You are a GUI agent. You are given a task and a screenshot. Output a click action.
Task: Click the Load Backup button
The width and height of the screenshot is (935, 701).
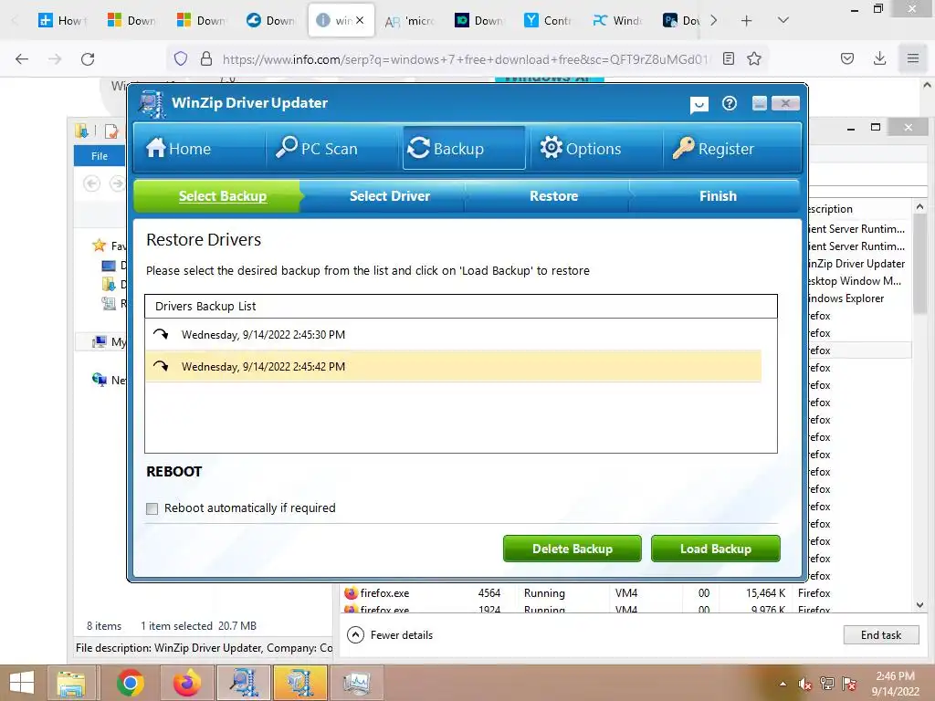[716, 549]
